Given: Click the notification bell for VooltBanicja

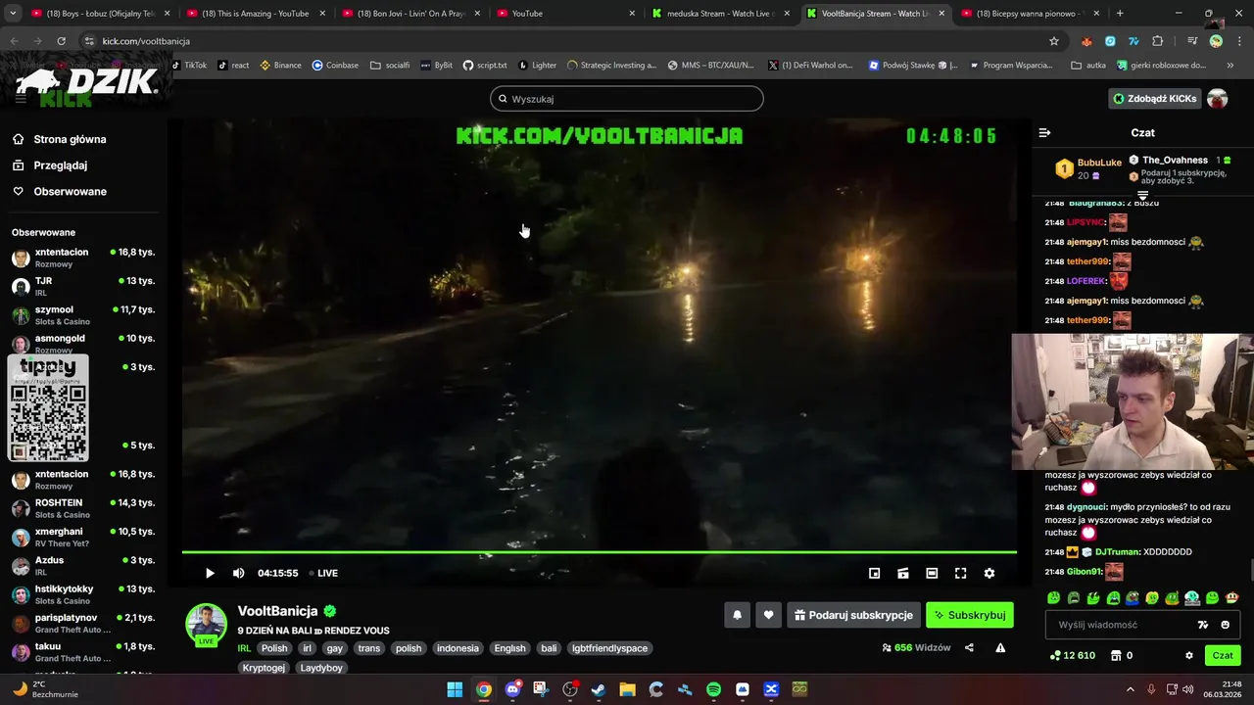Looking at the screenshot, I should (x=737, y=615).
